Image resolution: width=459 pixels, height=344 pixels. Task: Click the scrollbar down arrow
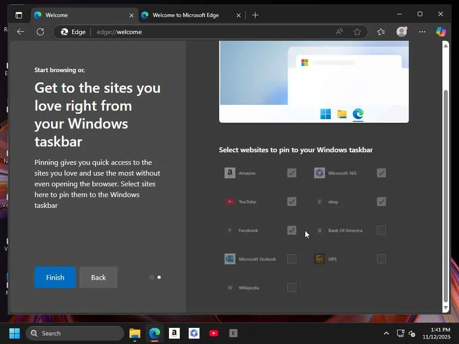[x=446, y=307]
